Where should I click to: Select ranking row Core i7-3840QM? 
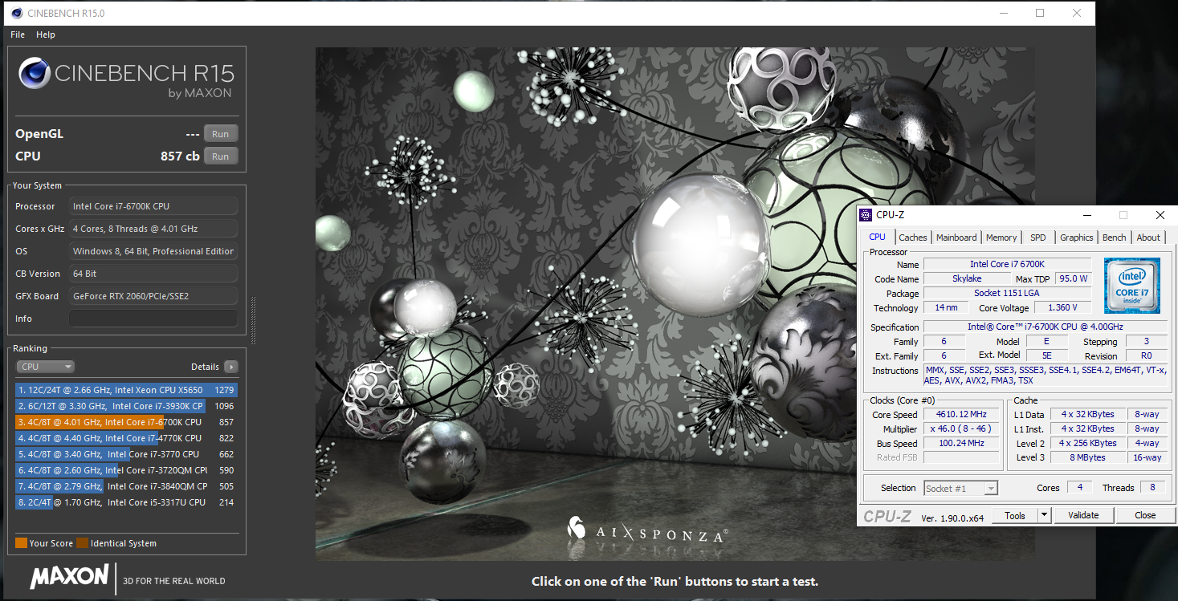pyautogui.click(x=126, y=486)
